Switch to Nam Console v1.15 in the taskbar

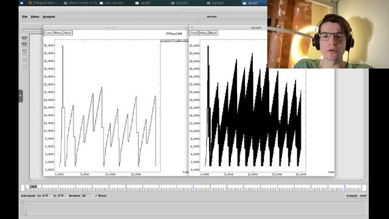[x=81, y=3]
